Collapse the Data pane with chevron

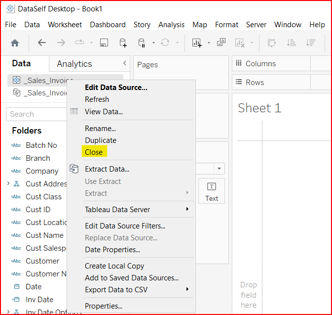click(x=124, y=63)
